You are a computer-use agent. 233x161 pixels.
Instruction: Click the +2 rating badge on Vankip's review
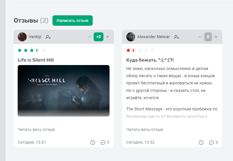(99, 37)
